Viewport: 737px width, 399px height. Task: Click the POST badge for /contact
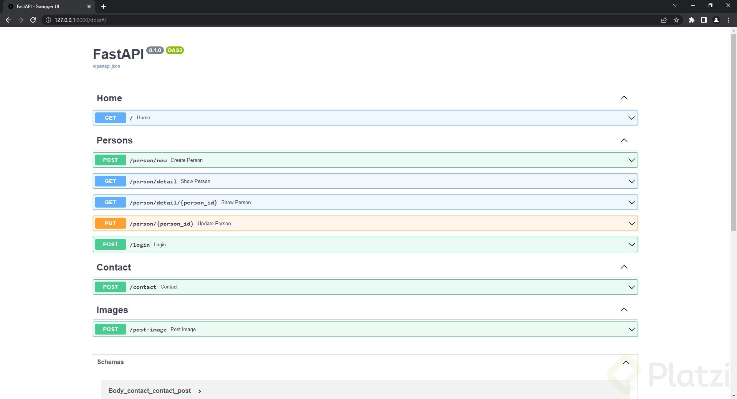click(111, 287)
